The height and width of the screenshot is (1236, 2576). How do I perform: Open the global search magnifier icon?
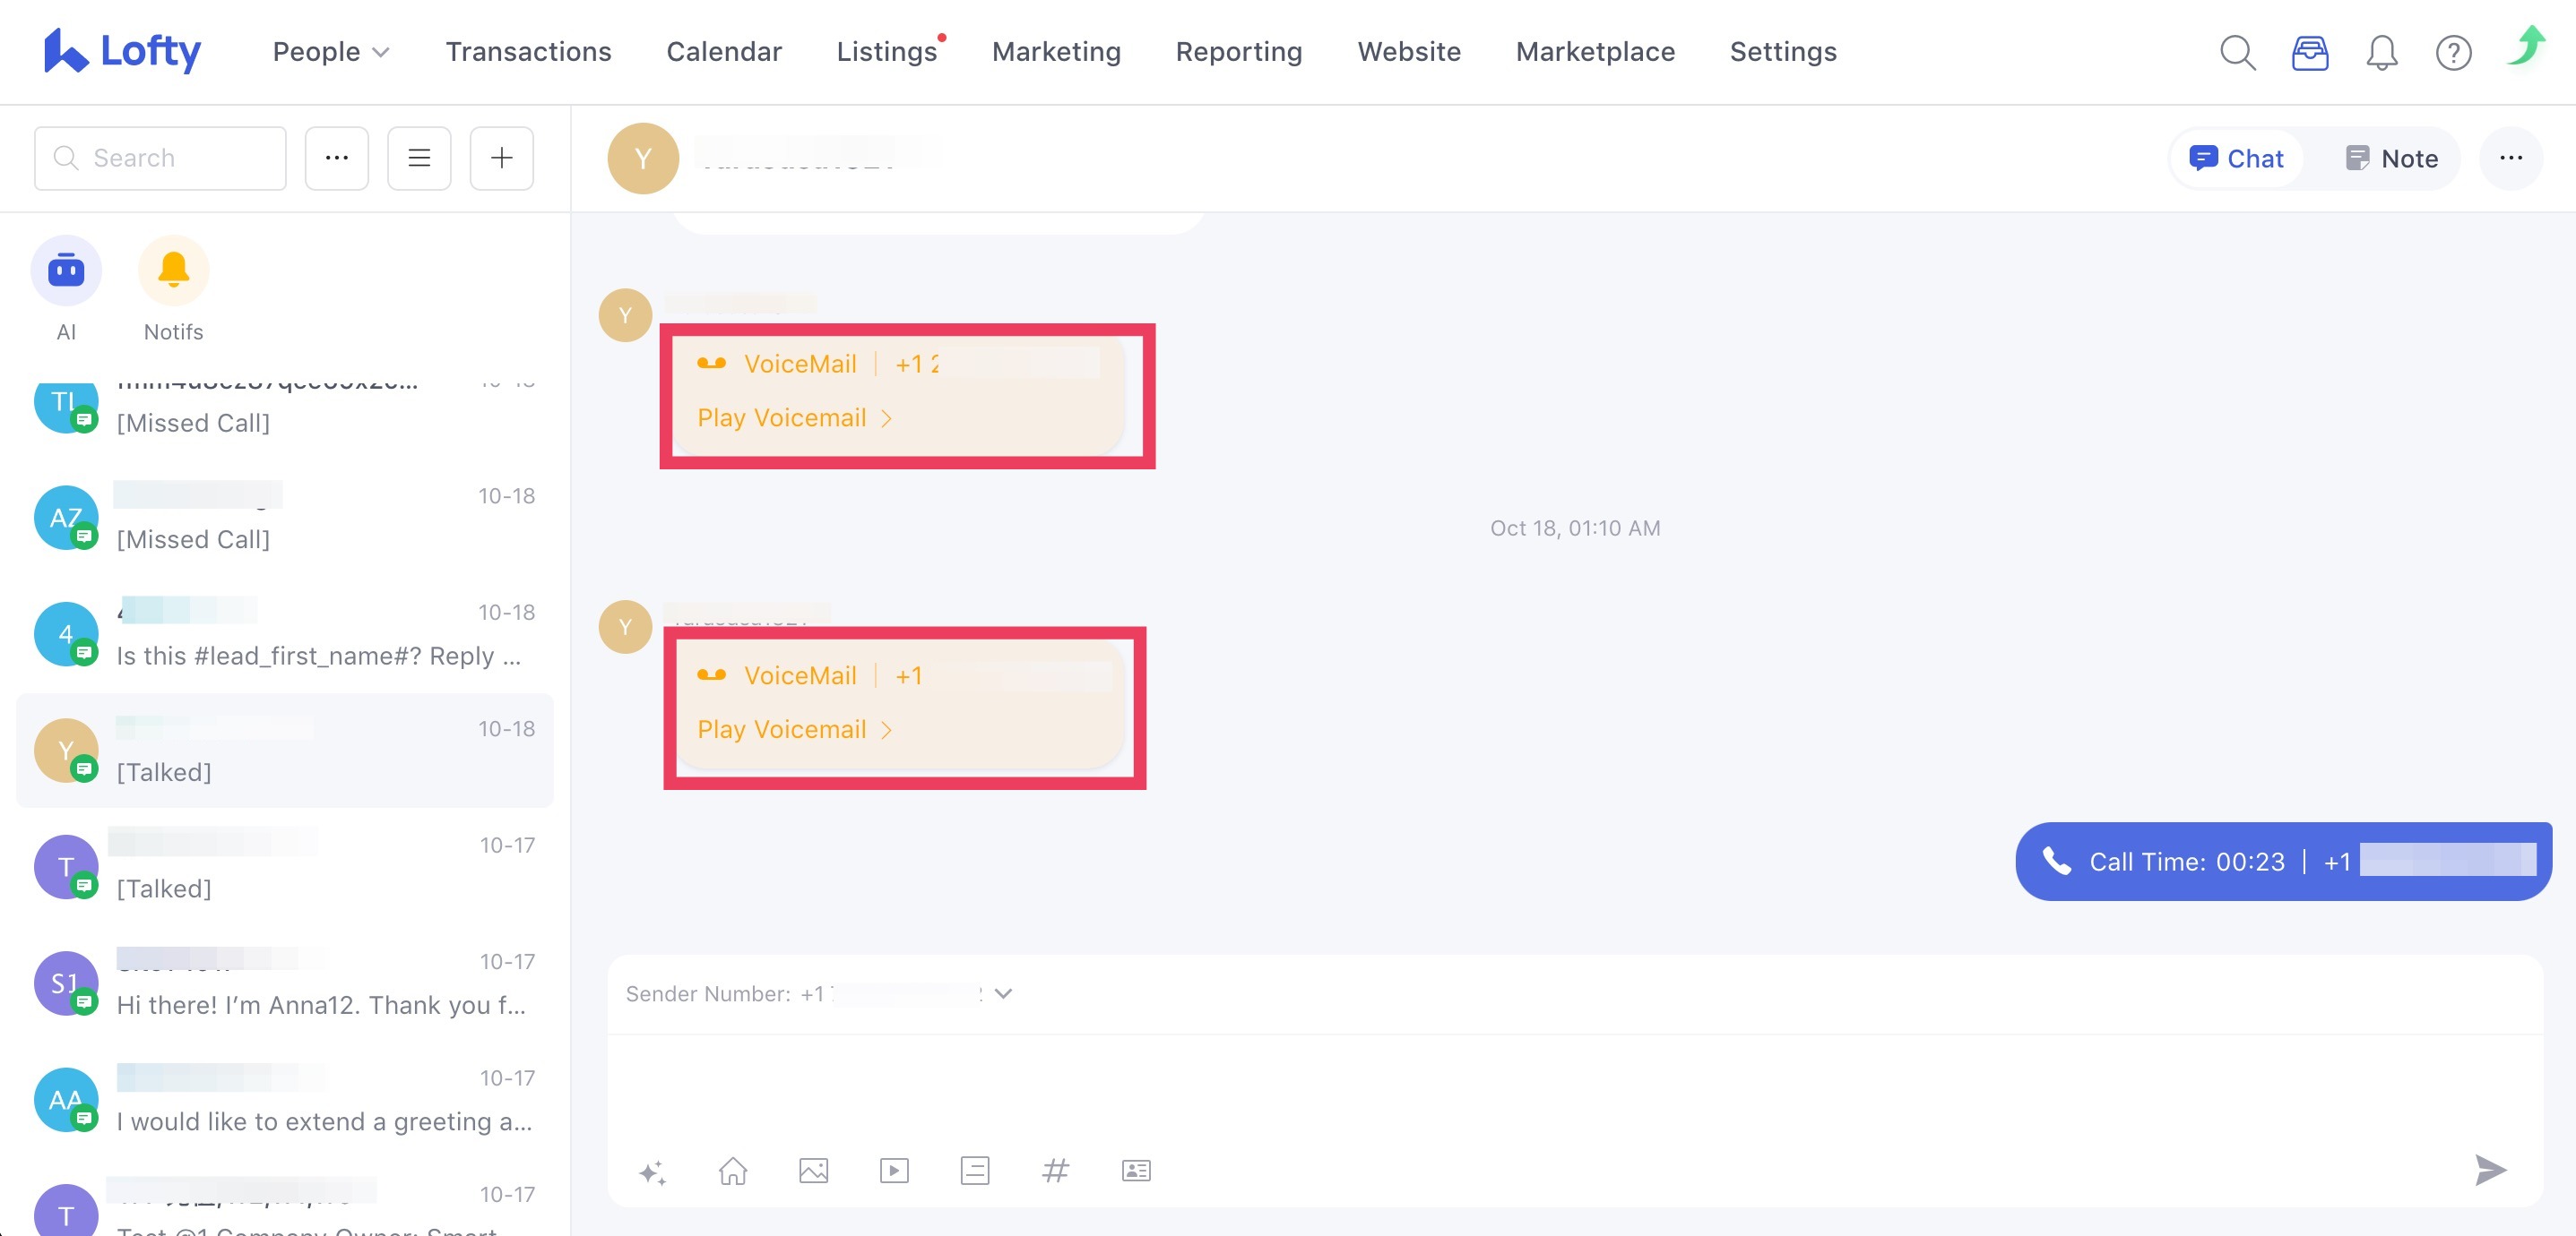click(x=2237, y=52)
